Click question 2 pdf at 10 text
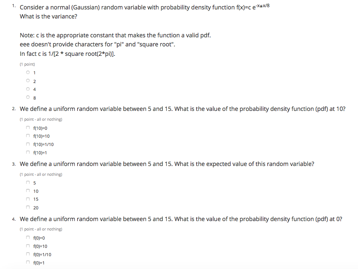The width and height of the screenshot is (358, 269). (183, 109)
